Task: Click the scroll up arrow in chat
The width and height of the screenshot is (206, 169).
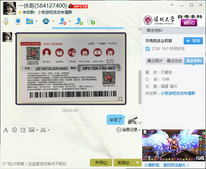Action: click(x=140, y=29)
